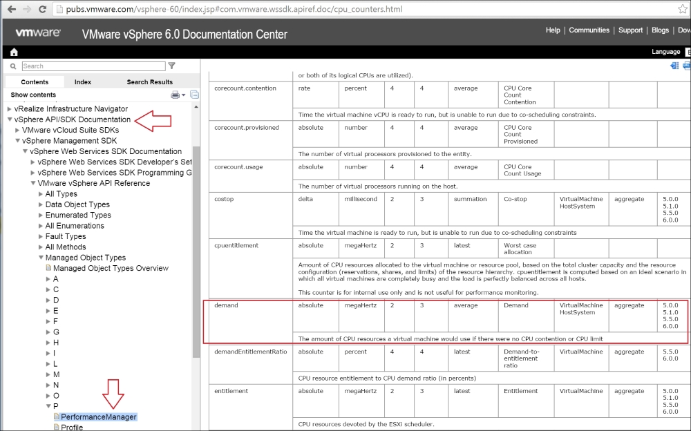Screen dimensions: 691x431
Task: Reload the page with refresh icon
Action: point(42,9)
